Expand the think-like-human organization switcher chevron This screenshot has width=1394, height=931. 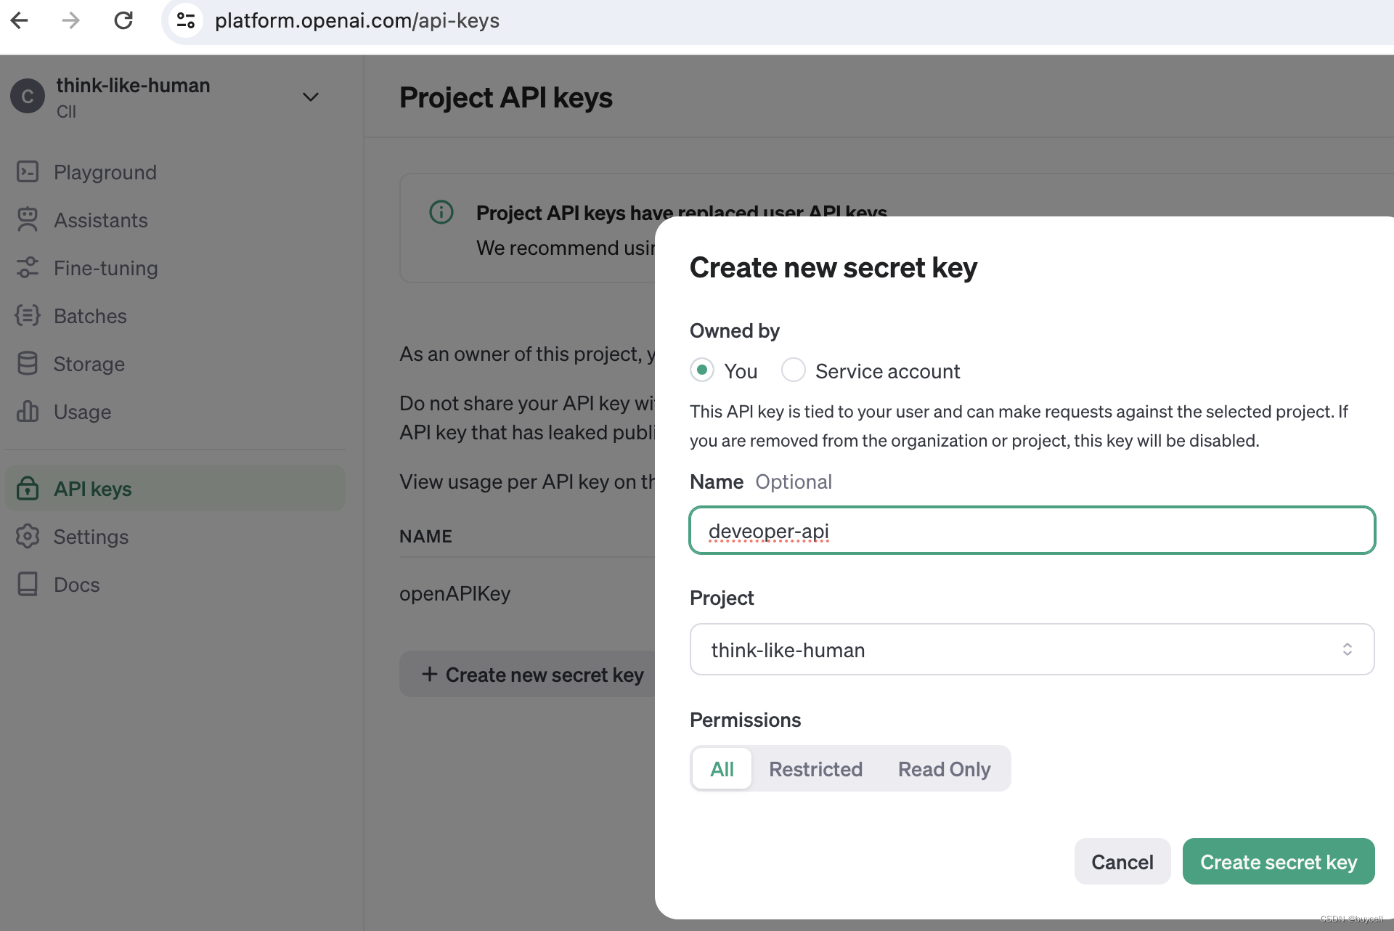point(311,97)
